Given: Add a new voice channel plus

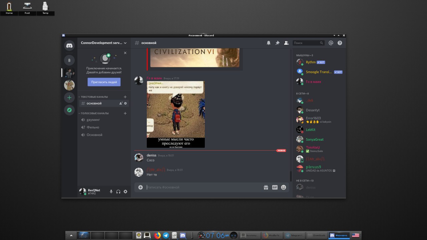Looking at the screenshot, I should click(125, 113).
